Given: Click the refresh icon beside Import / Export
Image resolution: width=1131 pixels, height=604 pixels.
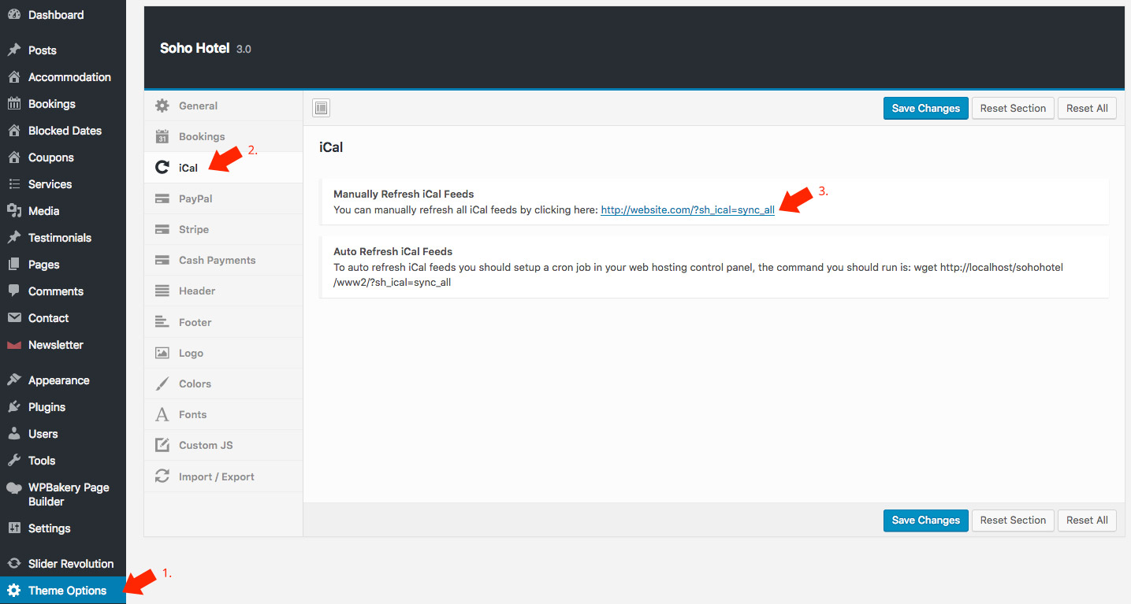Looking at the screenshot, I should [162, 476].
